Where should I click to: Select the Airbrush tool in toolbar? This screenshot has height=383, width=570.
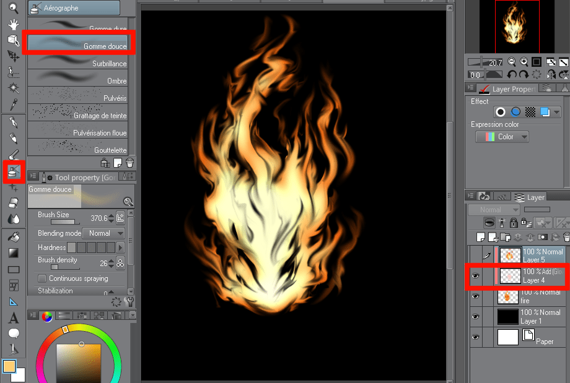[14, 172]
